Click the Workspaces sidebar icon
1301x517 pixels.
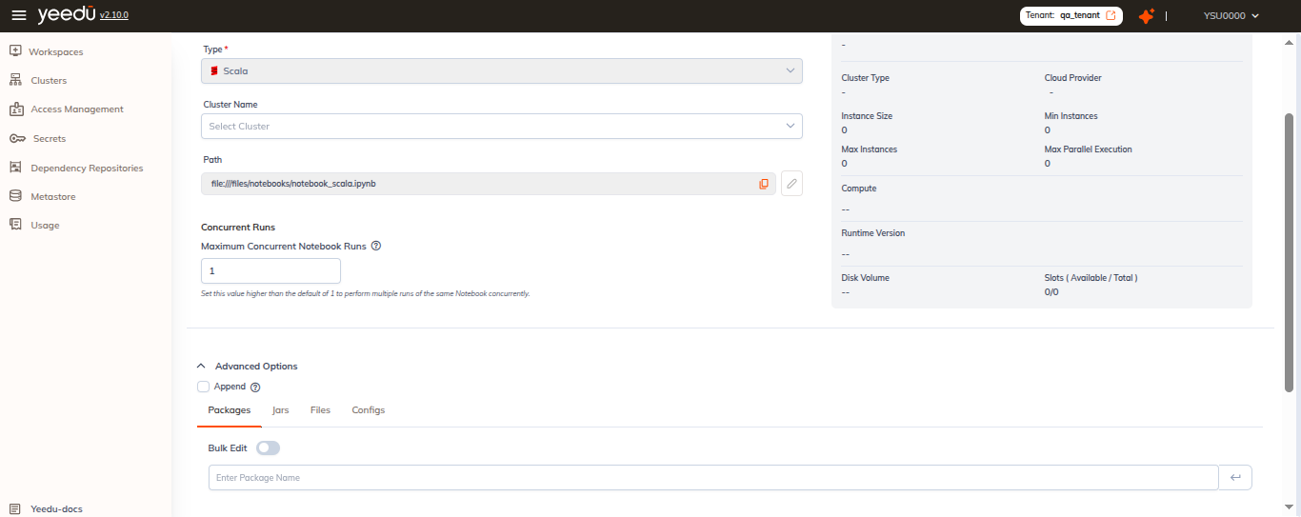point(15,50)
